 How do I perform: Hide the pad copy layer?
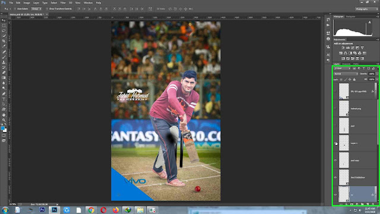[335, 160]
